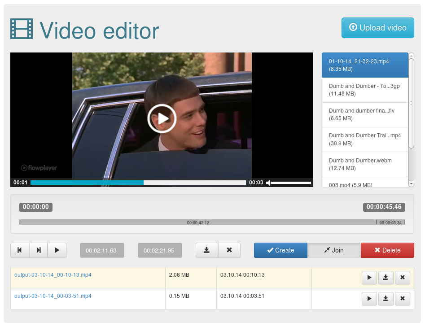Click the 00:00:42.12 timeline segment

pyautogui.click(x=198, y=222)
